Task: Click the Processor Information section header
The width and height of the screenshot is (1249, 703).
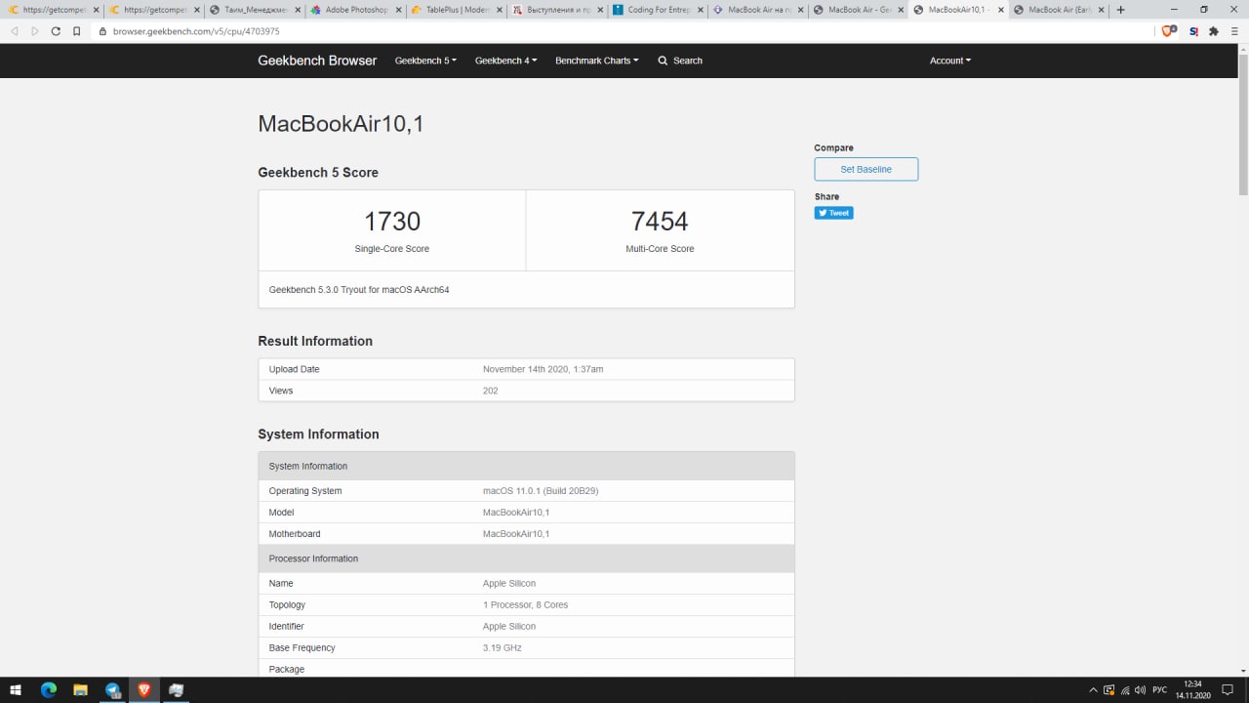Action: click(x=526, y=558)
